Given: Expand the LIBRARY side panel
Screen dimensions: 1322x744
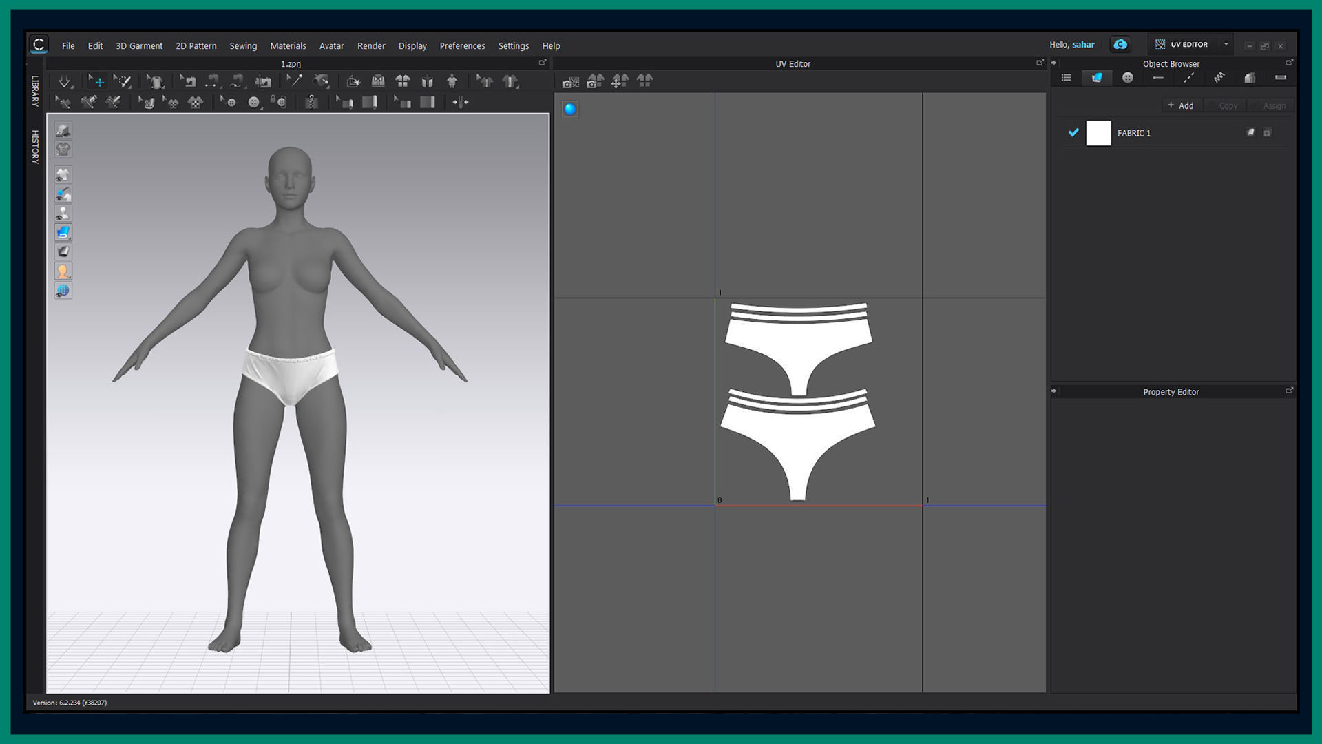Looking at the screenshot, I should pyautogui.click(x=35, y=90).
